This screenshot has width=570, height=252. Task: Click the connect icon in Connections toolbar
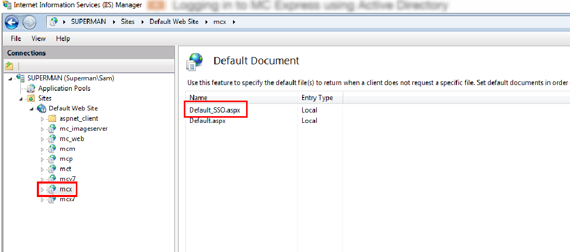coord(9,66)
